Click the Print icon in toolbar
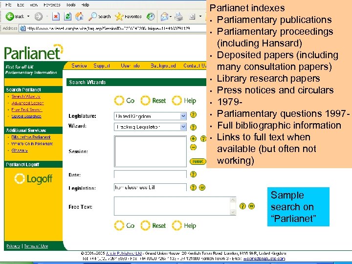Image resolution: width=352 pixels, height=264 pixels. pos(179,17)
